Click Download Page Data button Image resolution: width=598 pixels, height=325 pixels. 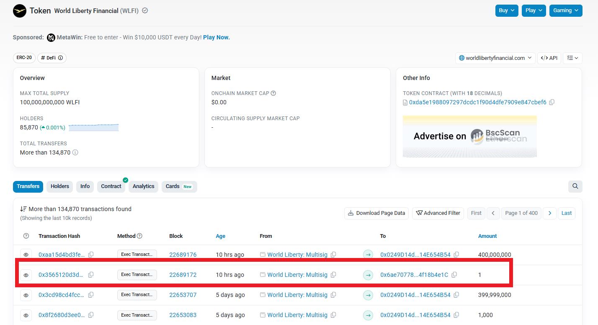(x=376, y=213)
